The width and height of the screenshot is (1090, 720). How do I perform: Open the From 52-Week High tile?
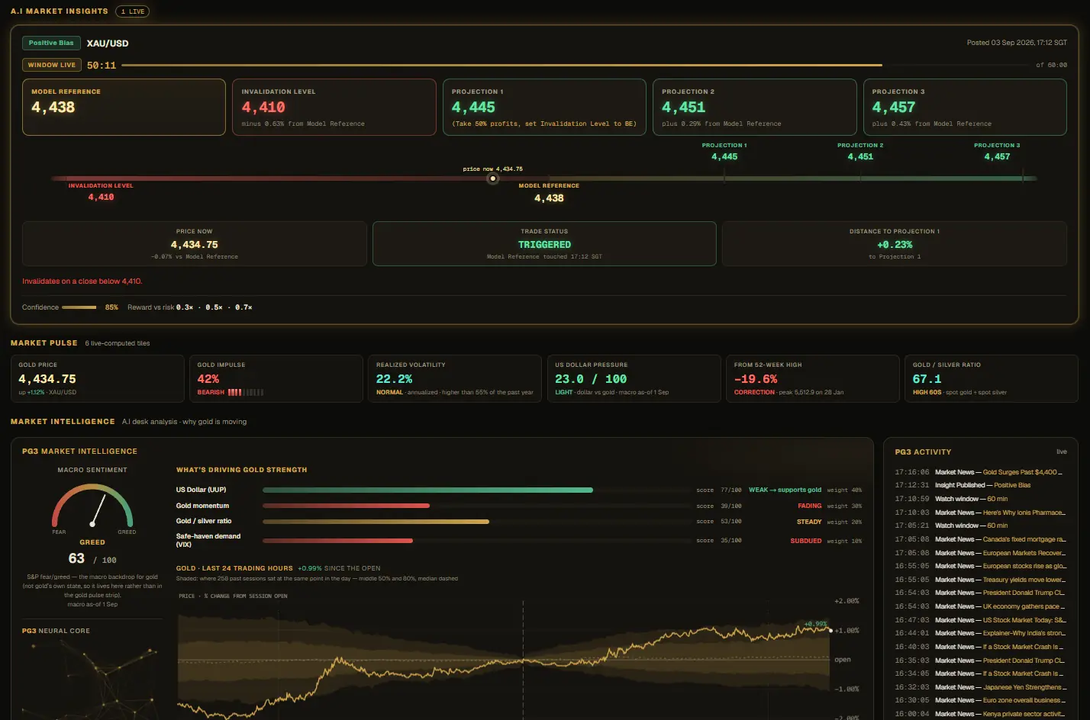813,378
